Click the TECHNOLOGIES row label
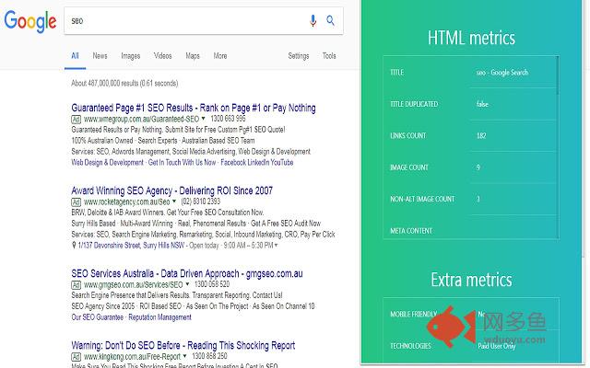The image size is (590, 368). point(410,346)
